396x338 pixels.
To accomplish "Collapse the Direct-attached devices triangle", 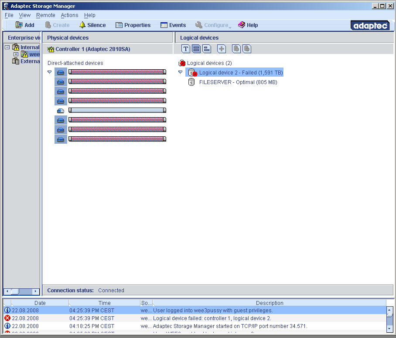I will click(50, 72).
